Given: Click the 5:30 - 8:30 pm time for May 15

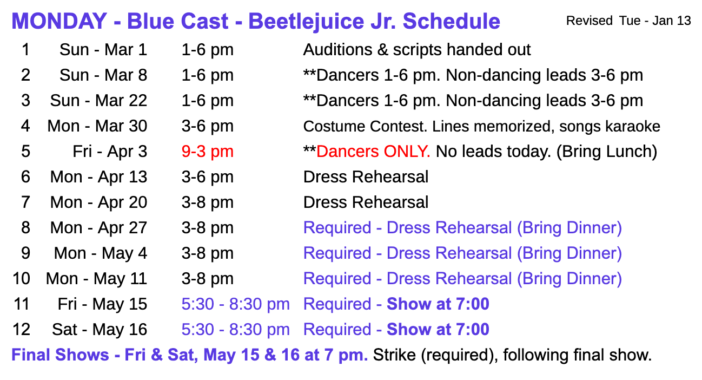Looking at the screenshot, I should pyautogui.click(x=235, y=304).
